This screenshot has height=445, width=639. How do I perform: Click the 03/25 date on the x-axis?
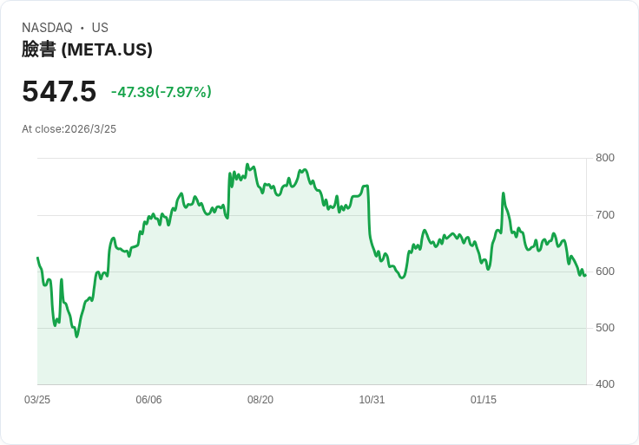pos(37,400)
